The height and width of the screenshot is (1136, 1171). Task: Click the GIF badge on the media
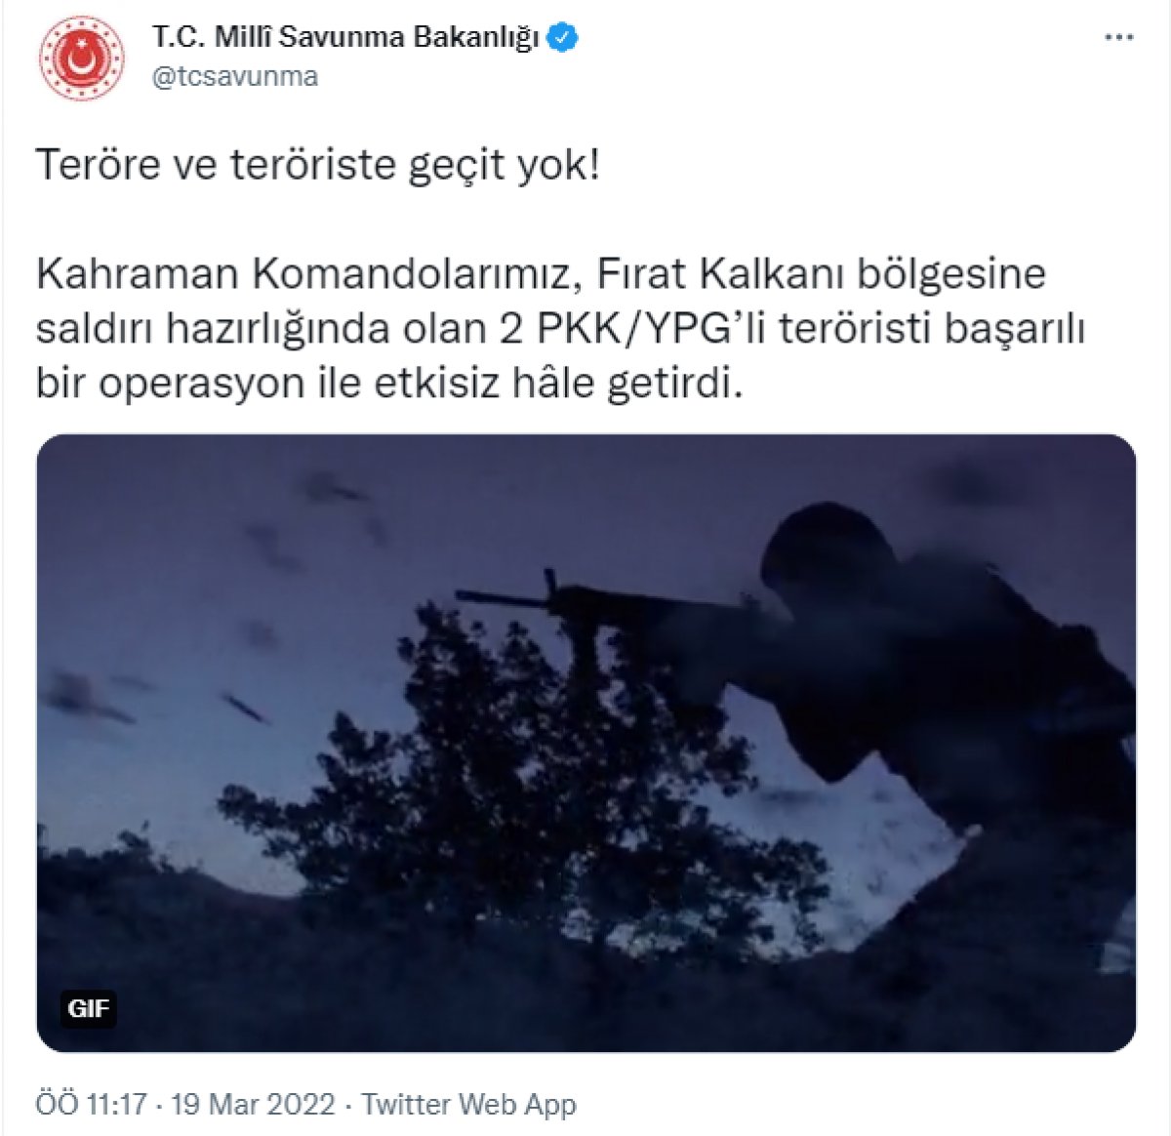[x=89, y=1007]
